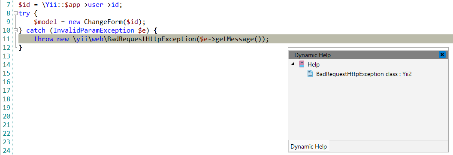453x155 pixels.
Task: Collapse the catch block fold marker
Action: click(15, 30)
